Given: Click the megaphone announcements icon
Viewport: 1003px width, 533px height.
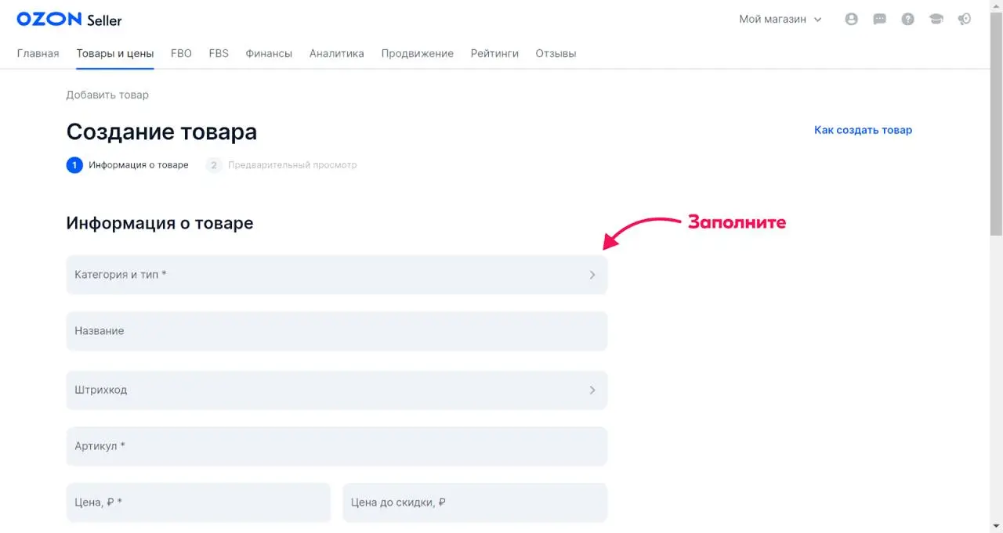Looking at the screenshot, I should click(965, 20).
